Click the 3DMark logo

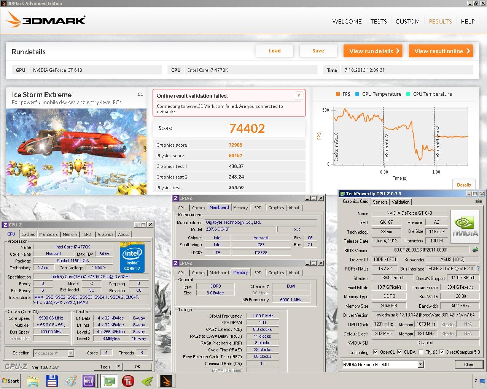click(x=46, y=19)
